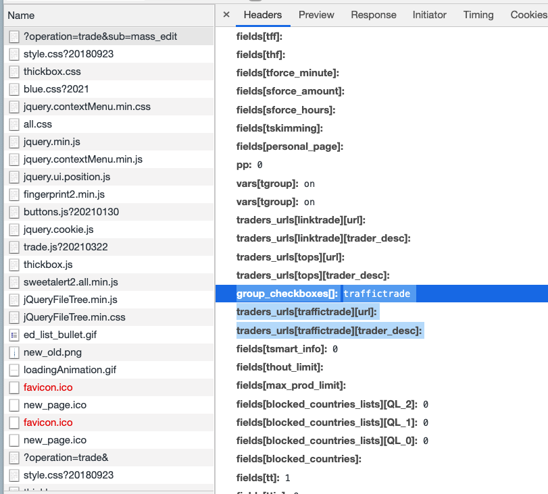The image size is (548, 494).
Task: Close the request details pane with X
Action: pyautogui.click(x=226, y=15)
